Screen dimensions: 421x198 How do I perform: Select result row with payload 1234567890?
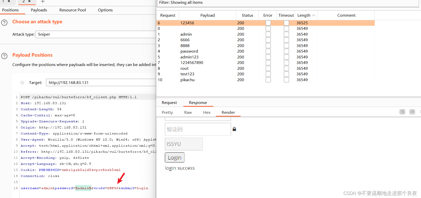point(265,63)
